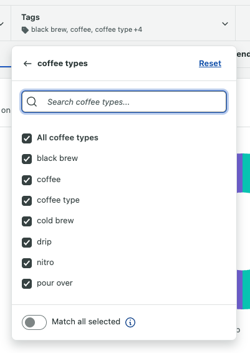This screenshot has height=353, width=250.
Task: Click the search magnifier icon
Action: point(32,102)
